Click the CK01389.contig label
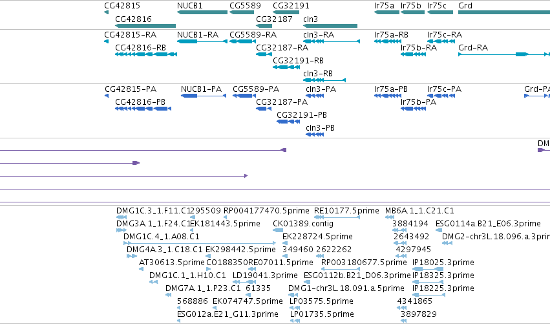The height and width of the screenshot is (324, 550). click(303, 224)
